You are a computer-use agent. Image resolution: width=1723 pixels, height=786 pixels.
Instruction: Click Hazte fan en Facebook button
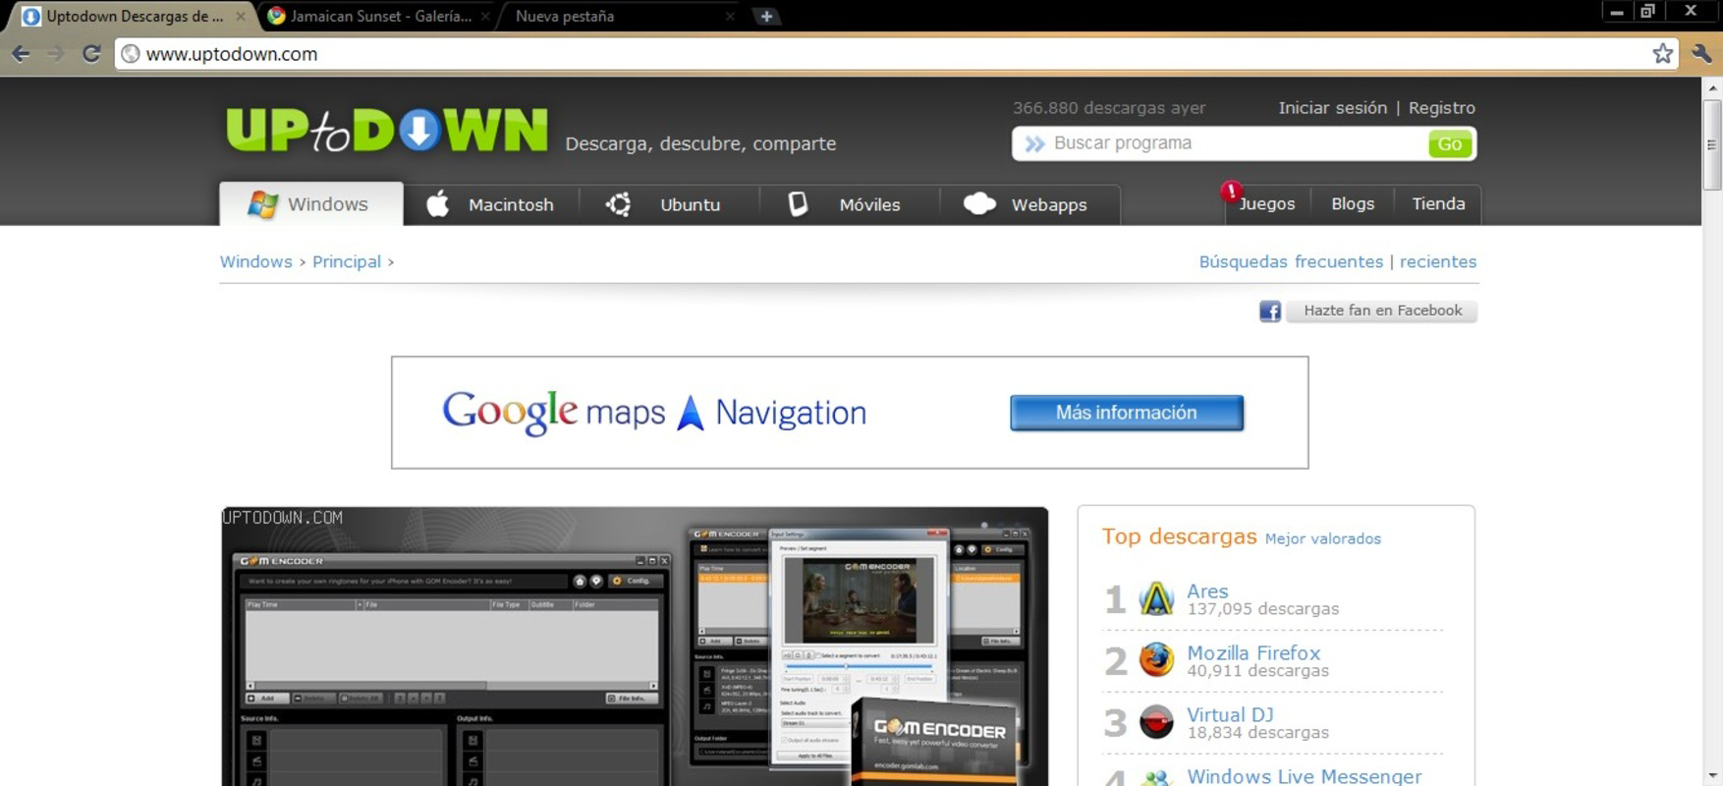1382,310
